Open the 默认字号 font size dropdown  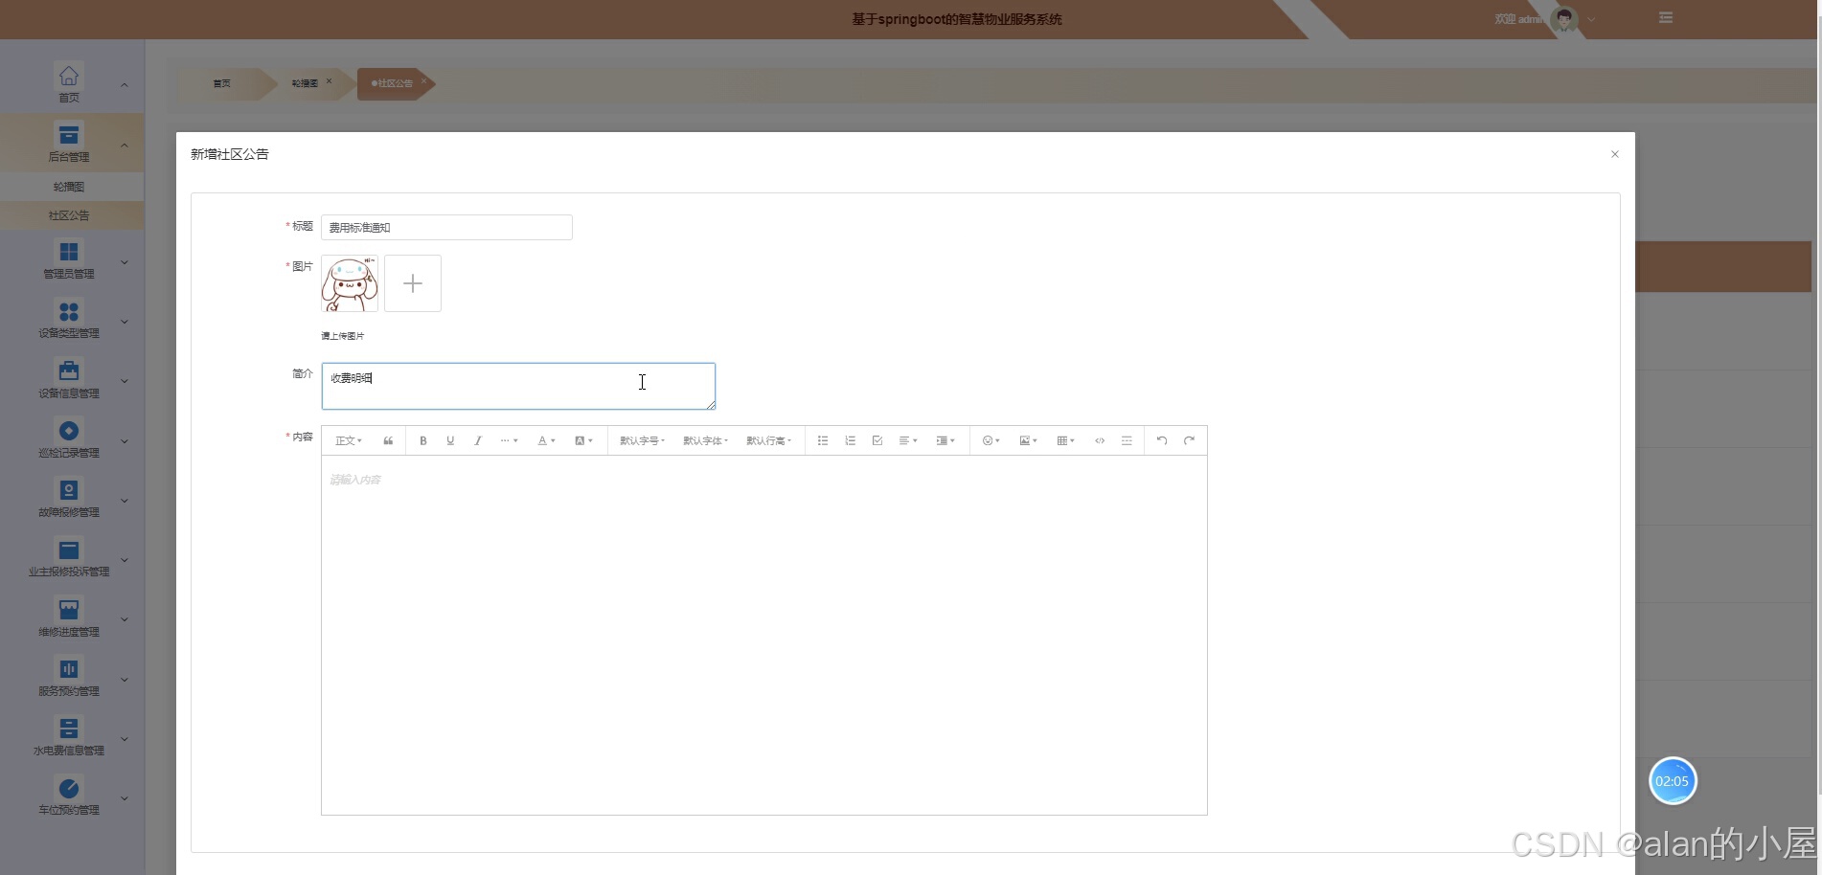[642, 440]
